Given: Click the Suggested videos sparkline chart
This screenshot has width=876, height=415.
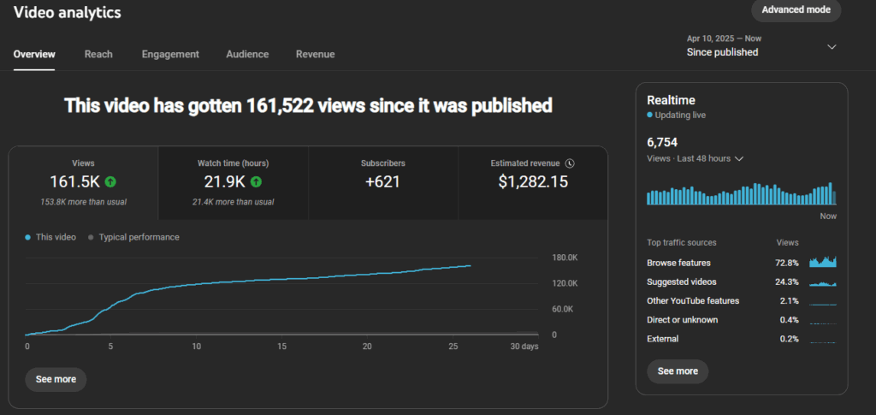Looking at the screenshot, I should coord(822,282).
